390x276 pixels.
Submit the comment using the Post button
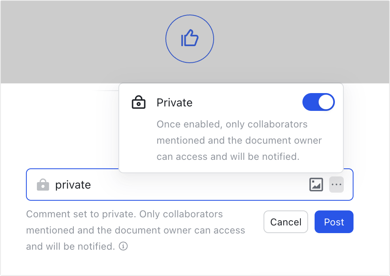pos(334,222)
